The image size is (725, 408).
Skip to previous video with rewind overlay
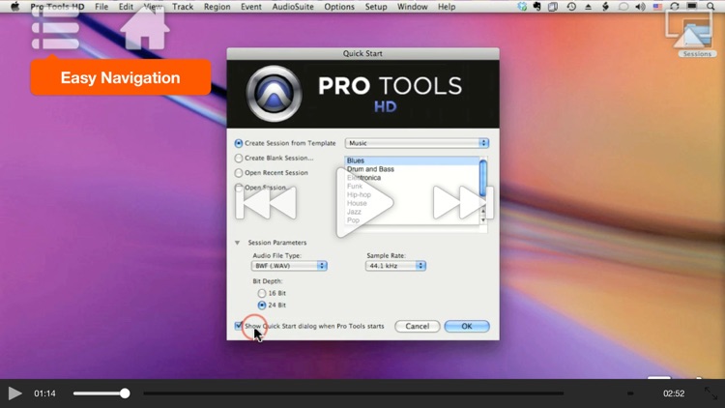(267, 203)
